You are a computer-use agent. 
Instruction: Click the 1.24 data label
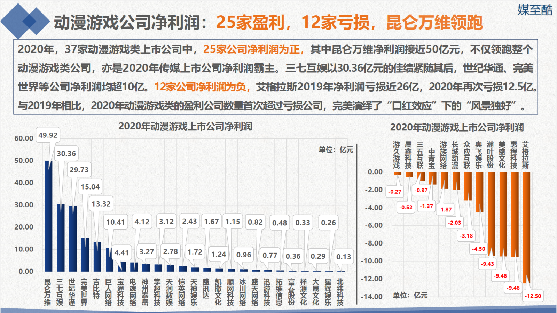[x=219, y=254]
